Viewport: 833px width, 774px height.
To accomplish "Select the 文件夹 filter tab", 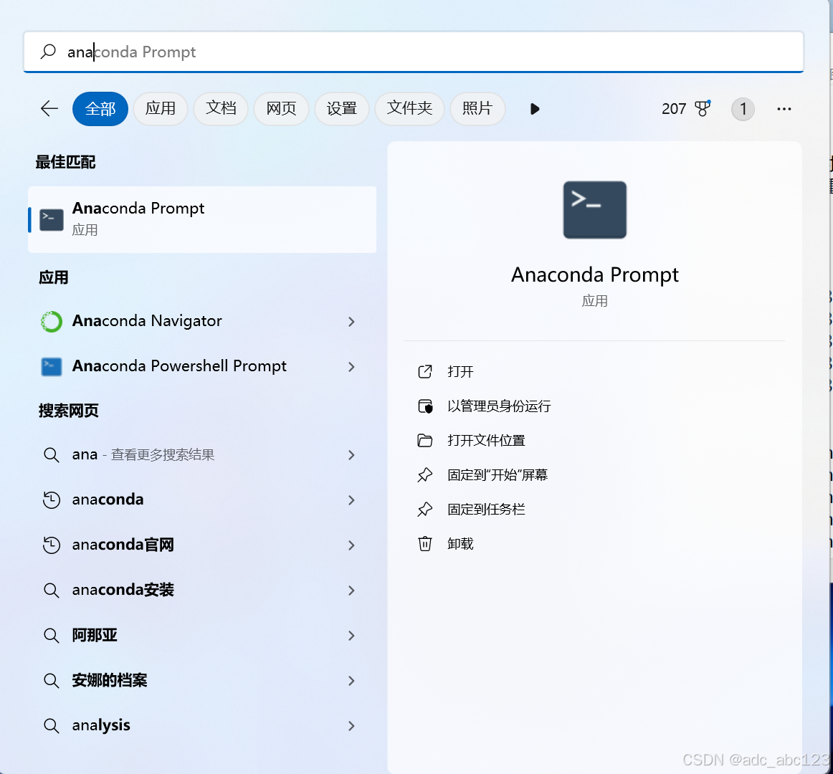I will 409,109.
